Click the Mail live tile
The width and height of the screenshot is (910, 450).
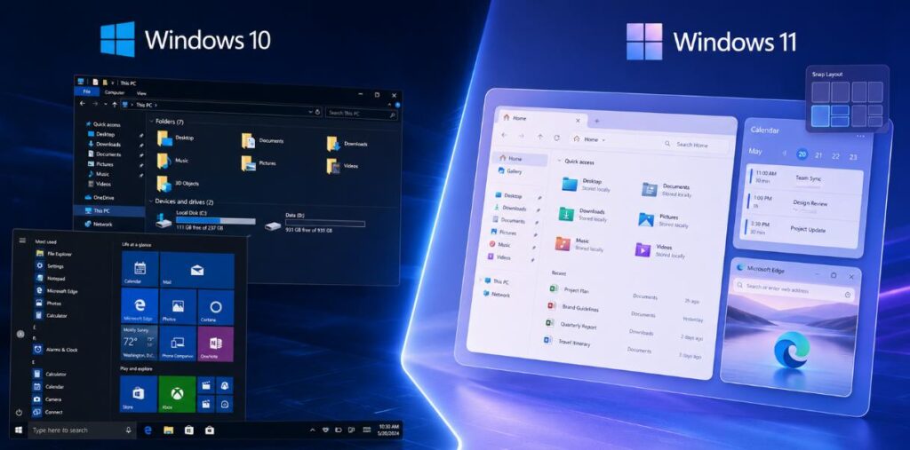coord(196,270)
